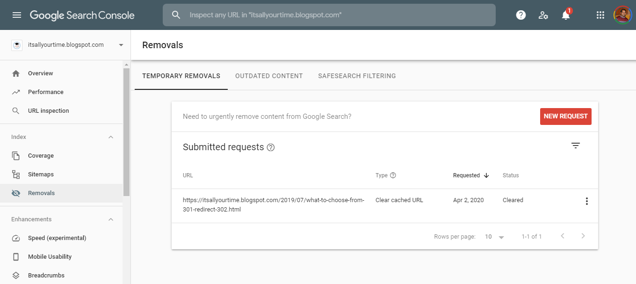
Task: Collapse the Index section
Action: 111,137
